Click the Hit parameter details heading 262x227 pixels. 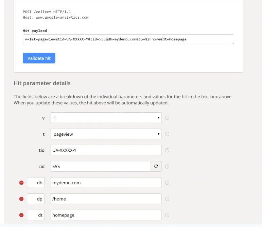click(x=42, y=83)
